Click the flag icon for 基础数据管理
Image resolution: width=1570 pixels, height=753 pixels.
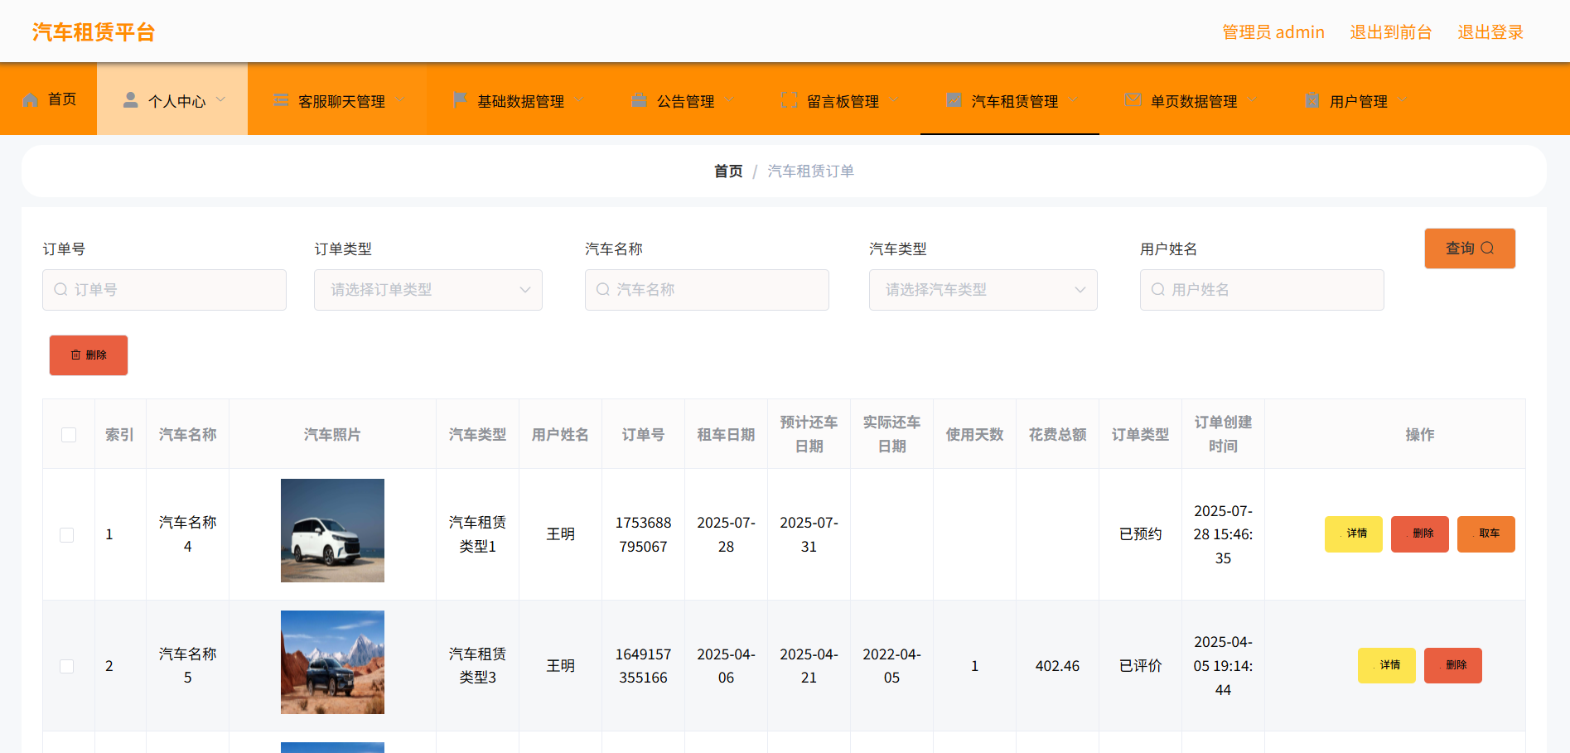pyautogui.click(x=460, y=100)
